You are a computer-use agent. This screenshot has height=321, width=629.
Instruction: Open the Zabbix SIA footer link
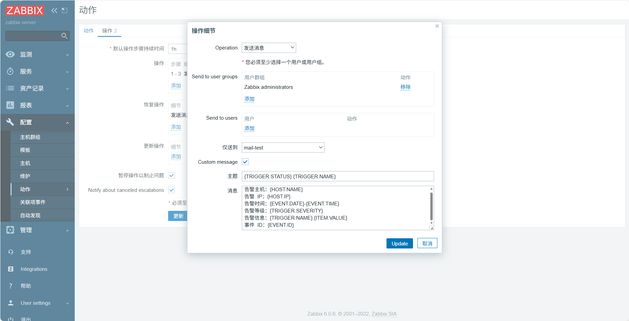(x=384, y=314)
